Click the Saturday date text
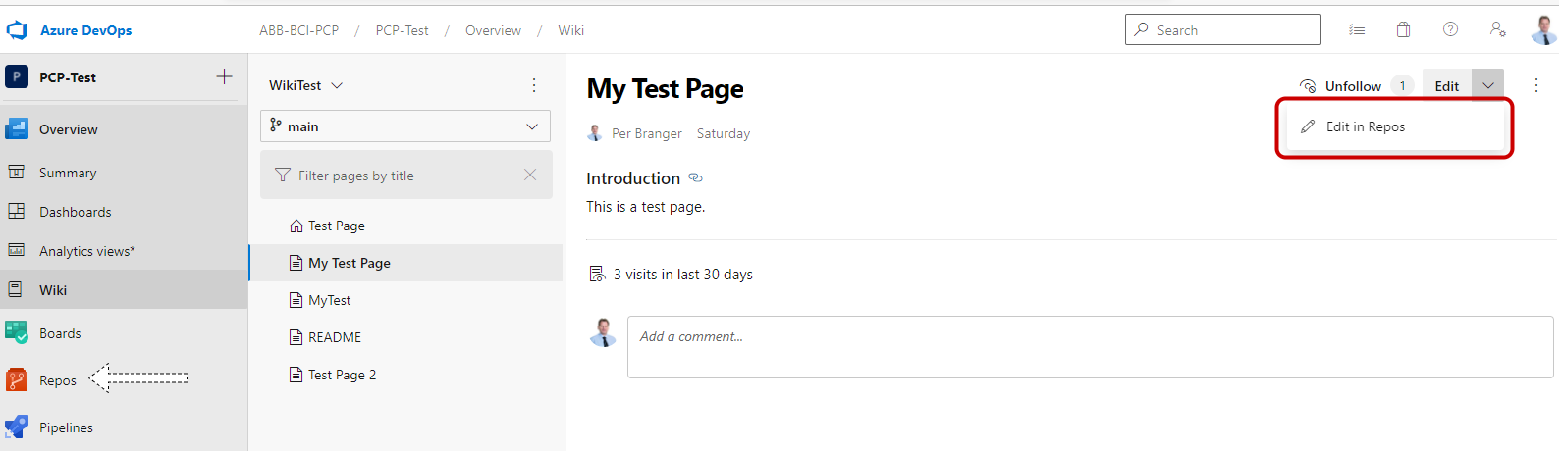The image size is (1560, 452). pos(724,133)
